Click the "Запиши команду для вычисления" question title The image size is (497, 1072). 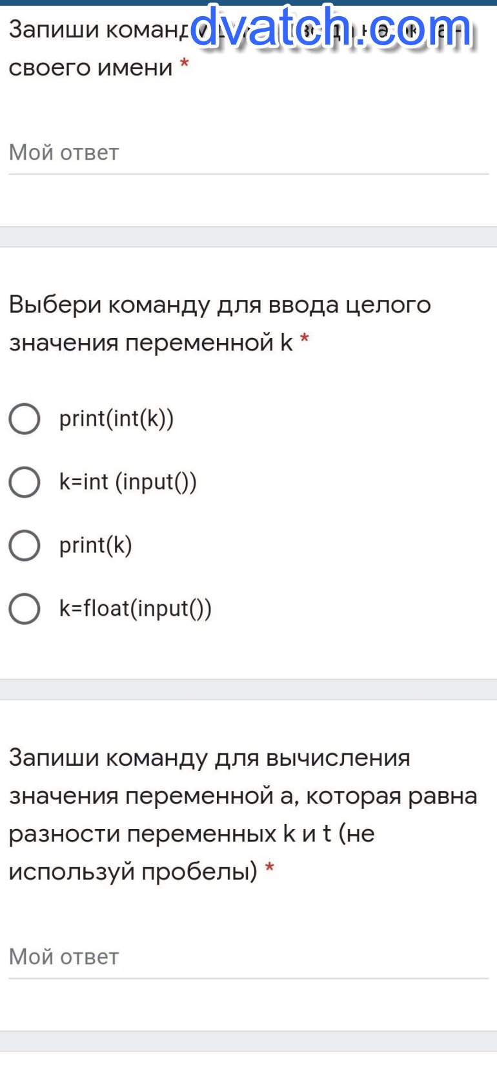coord(210,758)
